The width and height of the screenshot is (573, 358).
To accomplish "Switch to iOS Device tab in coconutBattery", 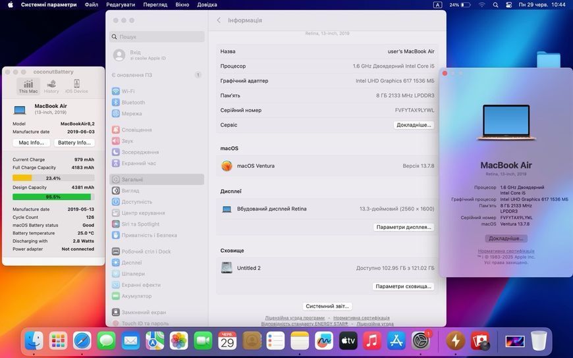I will tap(76, 87).
